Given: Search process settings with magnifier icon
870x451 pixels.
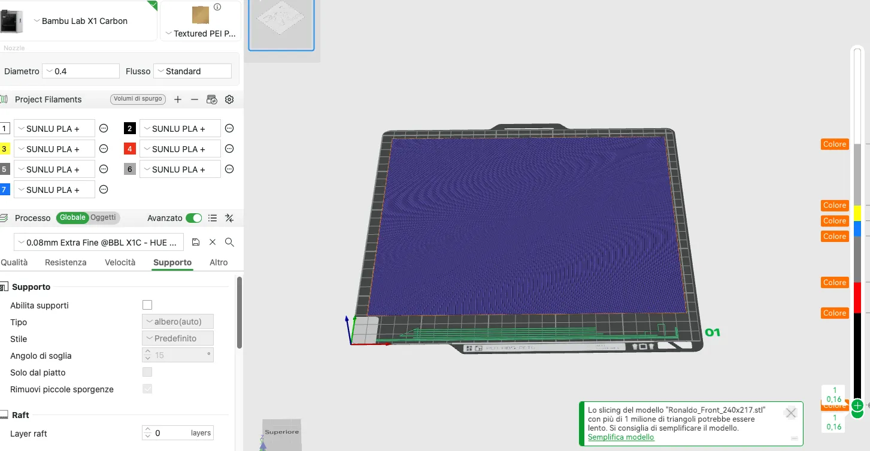Looking at the screenshot, I should click(x=229, y=242).
